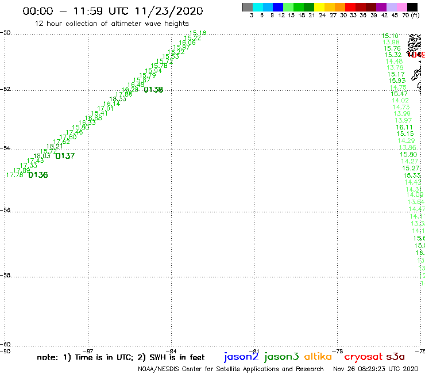Click the wave height value 16.11
The height and width of the screenshot is (374, 425).
pos(404,127)
